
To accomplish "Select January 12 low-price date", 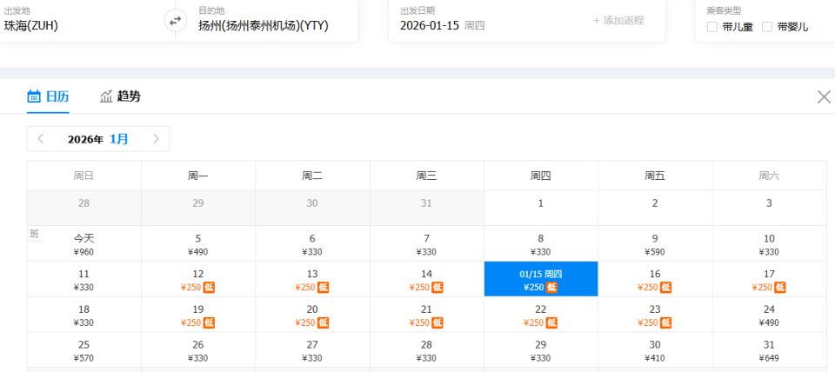I will [x=198, y=279].
